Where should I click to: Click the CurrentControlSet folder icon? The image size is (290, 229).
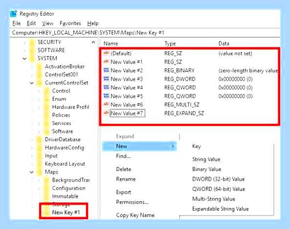point(40,83)
